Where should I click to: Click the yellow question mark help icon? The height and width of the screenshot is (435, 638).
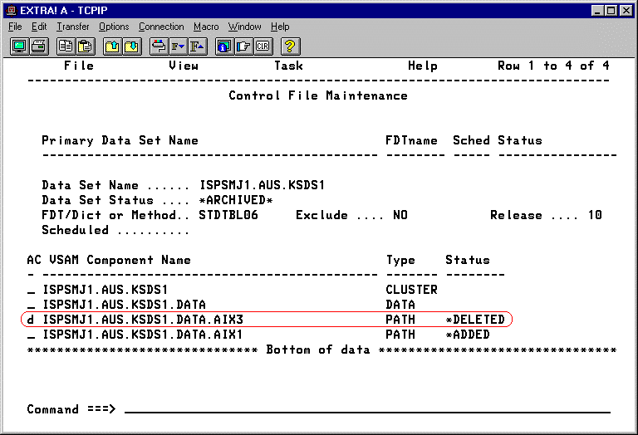[x=291, y=46]
